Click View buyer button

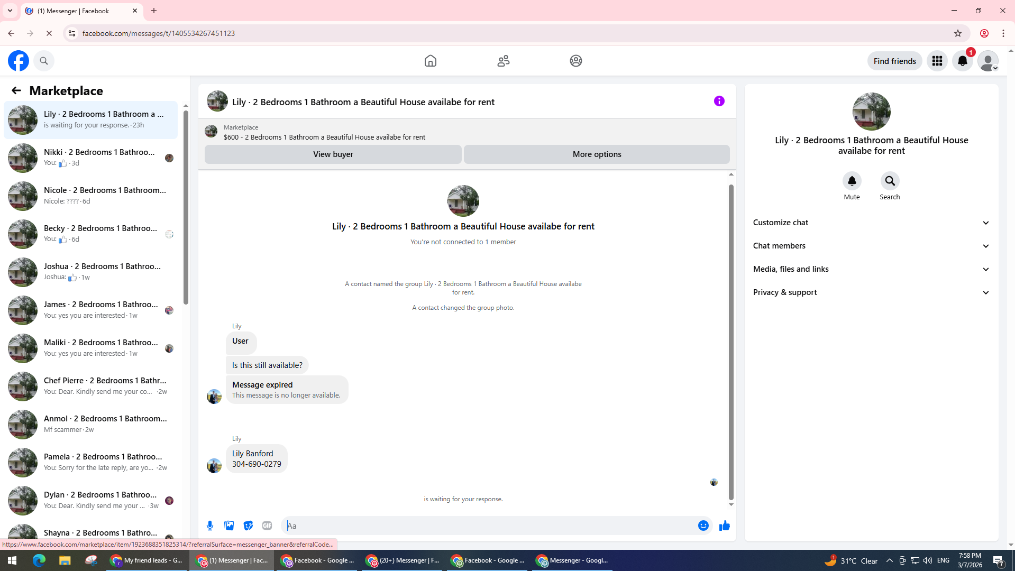333,154
